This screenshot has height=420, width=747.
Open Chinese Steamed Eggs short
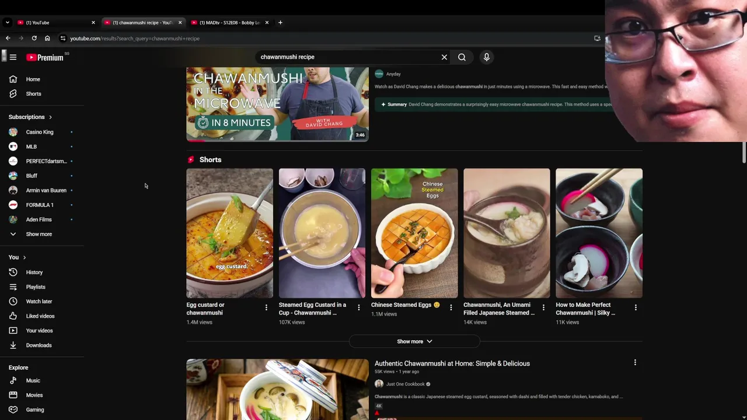click(414, 233)
